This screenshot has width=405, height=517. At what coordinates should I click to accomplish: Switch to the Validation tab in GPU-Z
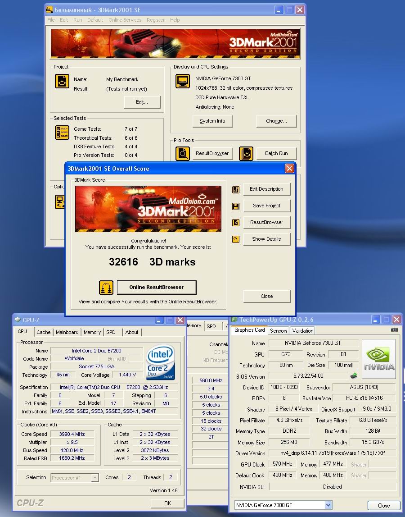click(302, 331)
